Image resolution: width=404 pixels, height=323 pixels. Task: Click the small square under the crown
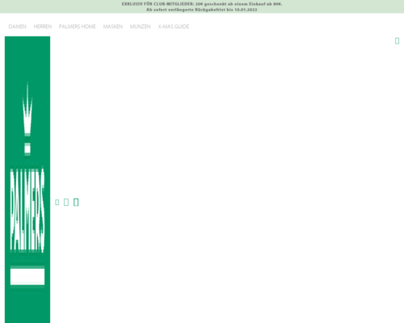tap(27, 149)
